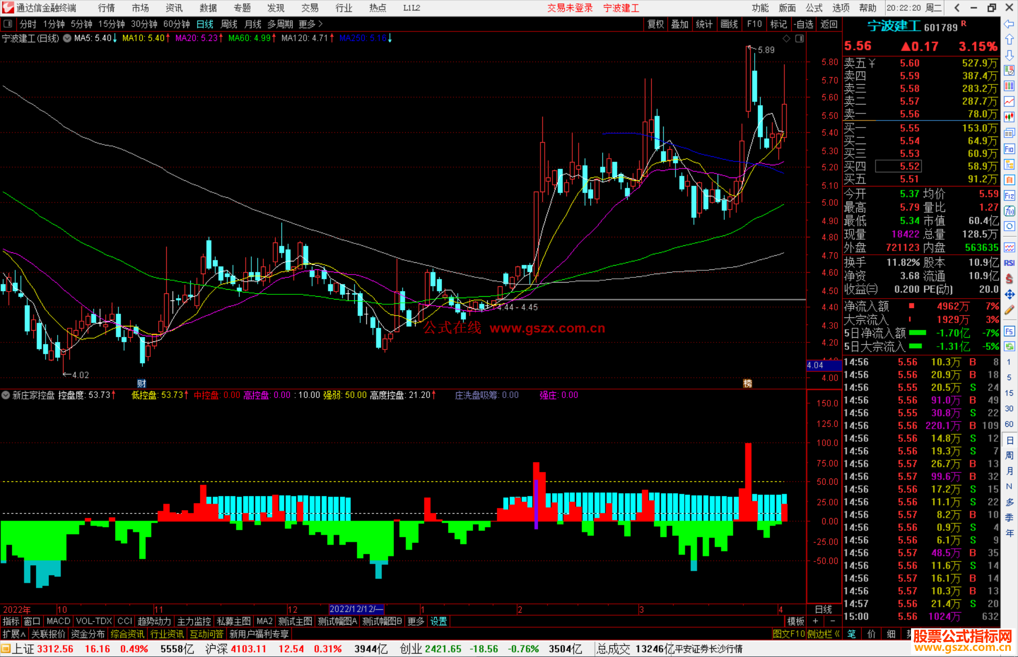The height and width of the screenshot is (657, 1018).
Task: Switch to the 分时 intraday tab
Action: 28,24
